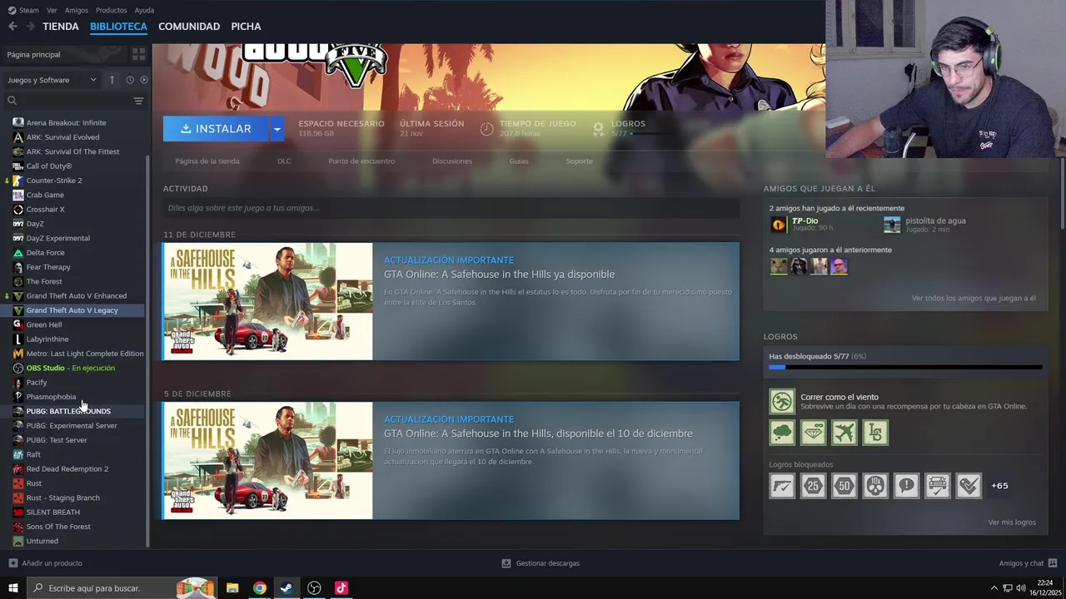Open Ver todos los amigos que juegan
1066x599 pixels.
(x=974, y=298)
